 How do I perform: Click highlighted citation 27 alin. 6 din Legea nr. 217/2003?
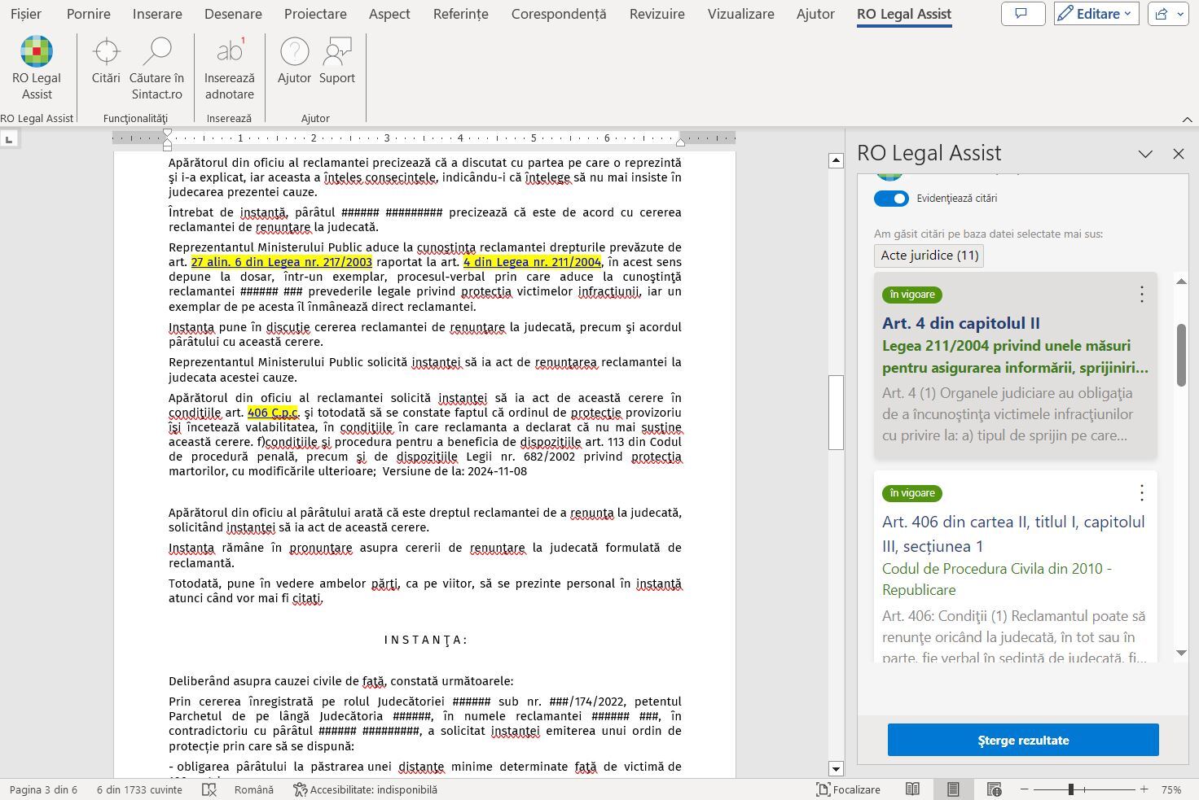[282, 262]
